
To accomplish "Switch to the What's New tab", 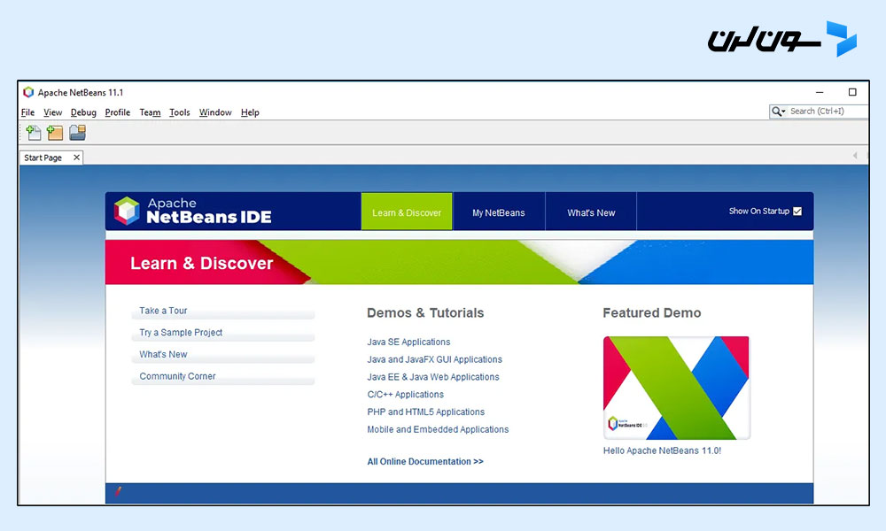I will (590, 212).
